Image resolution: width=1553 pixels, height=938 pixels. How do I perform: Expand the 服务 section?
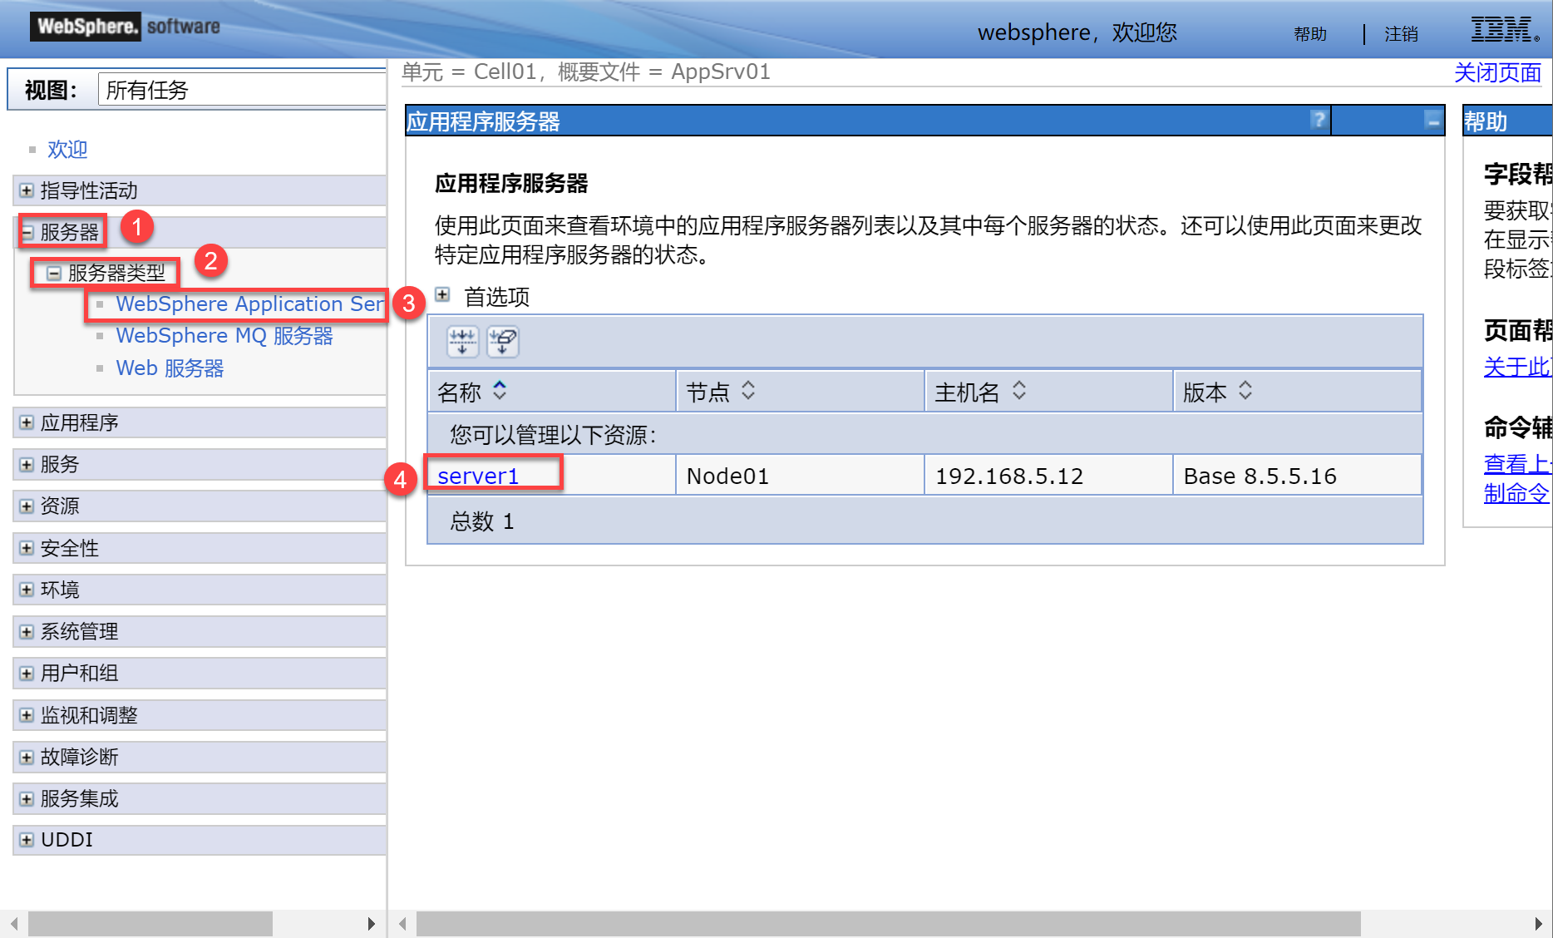click(27, 464)
